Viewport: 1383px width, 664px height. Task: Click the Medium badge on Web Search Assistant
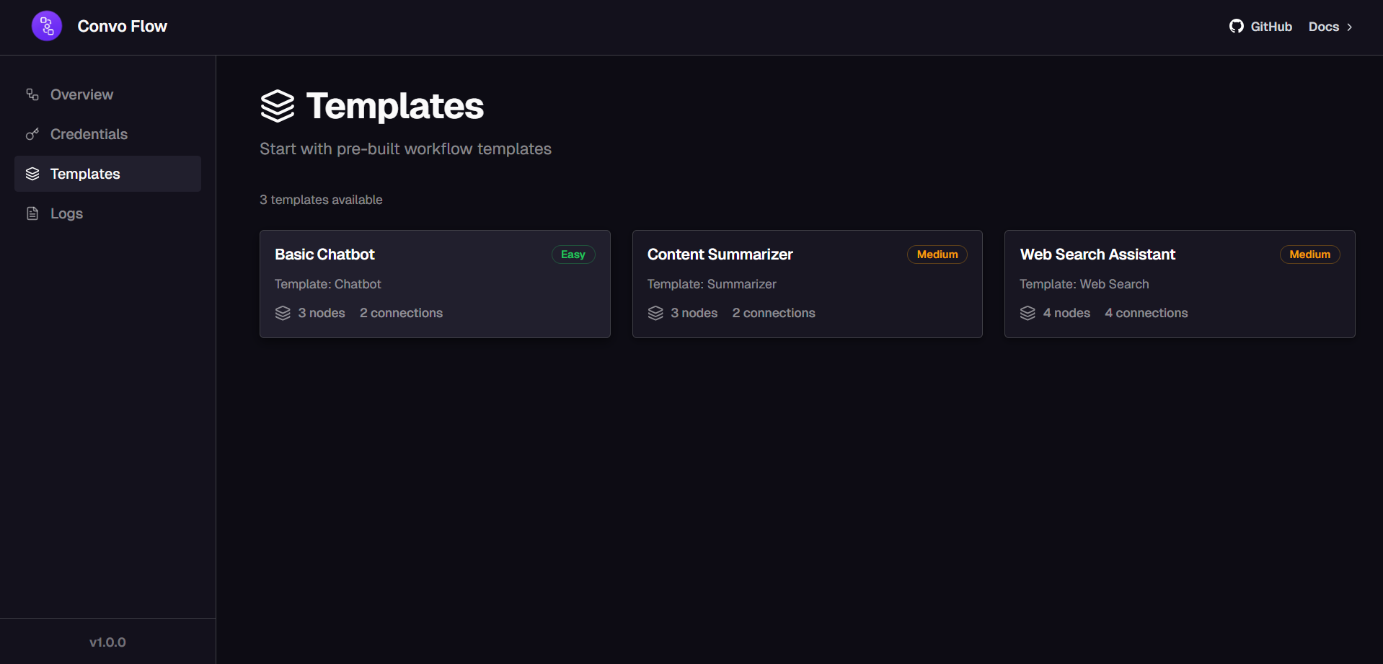(x=1309, y=254)
